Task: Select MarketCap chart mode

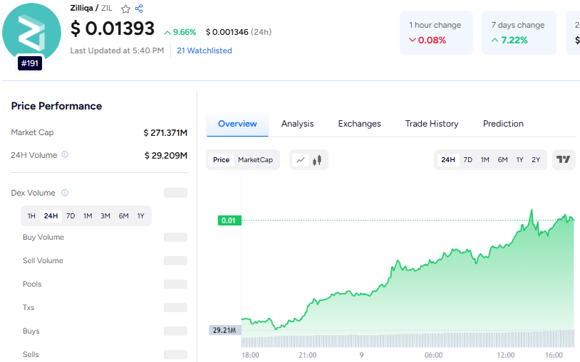Action: pyautogui.click(x=255, y=159)
